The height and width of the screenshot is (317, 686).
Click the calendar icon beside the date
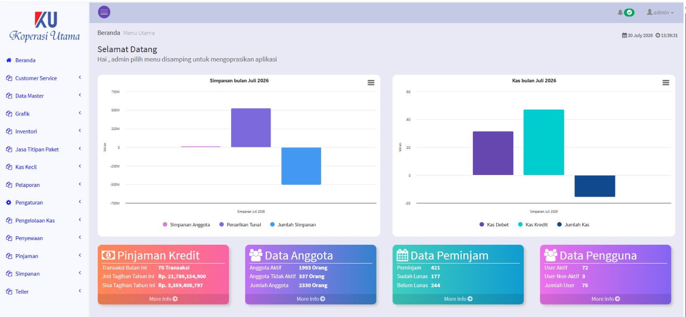coord(624,36)
